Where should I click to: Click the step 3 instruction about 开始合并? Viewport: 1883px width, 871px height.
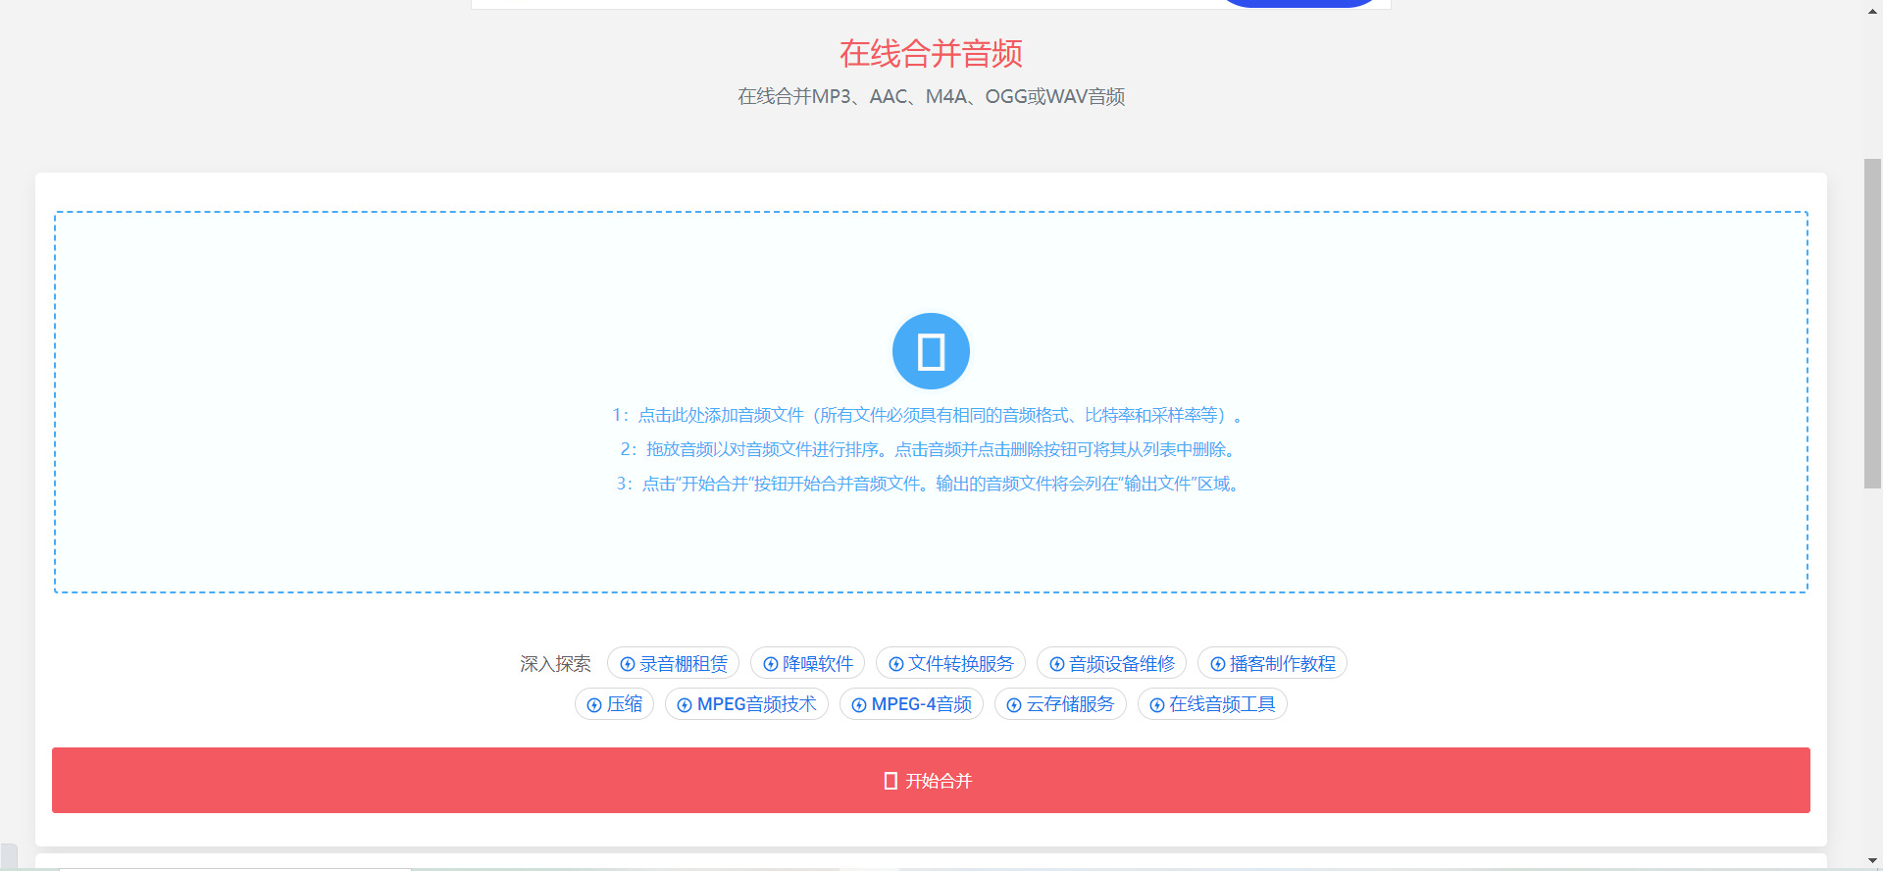pos(930,484)
